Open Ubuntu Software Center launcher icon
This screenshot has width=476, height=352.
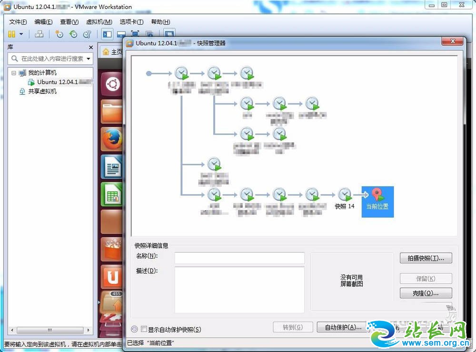point(112,249)
